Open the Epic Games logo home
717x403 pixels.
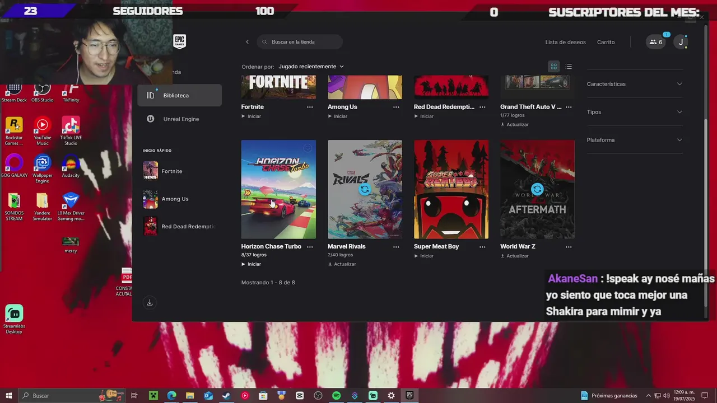(179, 41)
